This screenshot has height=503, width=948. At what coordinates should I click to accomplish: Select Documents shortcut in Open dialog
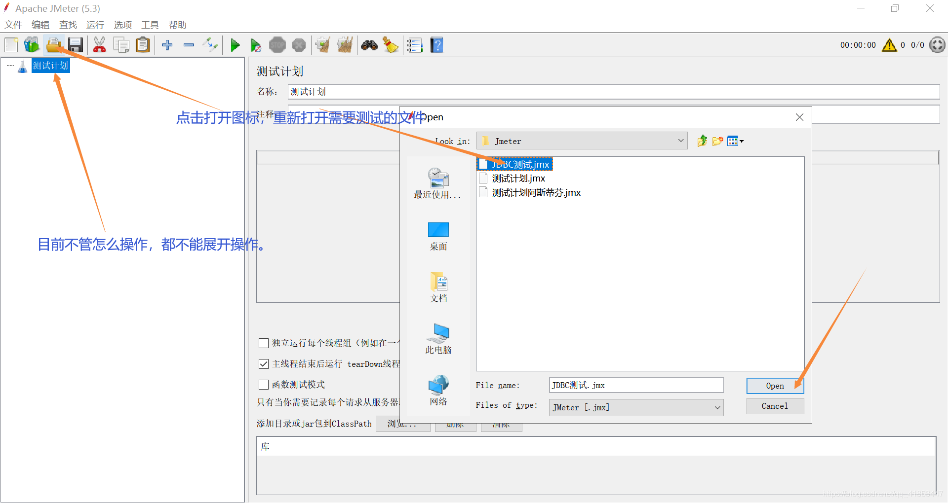(x=438, y=287)
